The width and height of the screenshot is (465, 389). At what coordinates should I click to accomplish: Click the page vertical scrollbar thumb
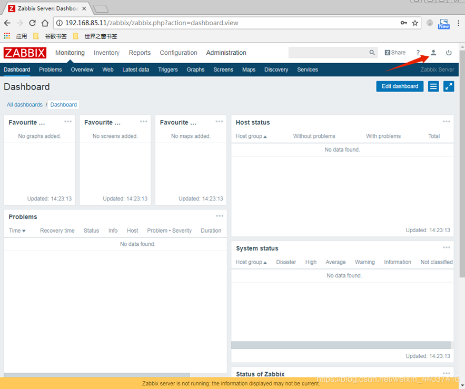point(462,164)
